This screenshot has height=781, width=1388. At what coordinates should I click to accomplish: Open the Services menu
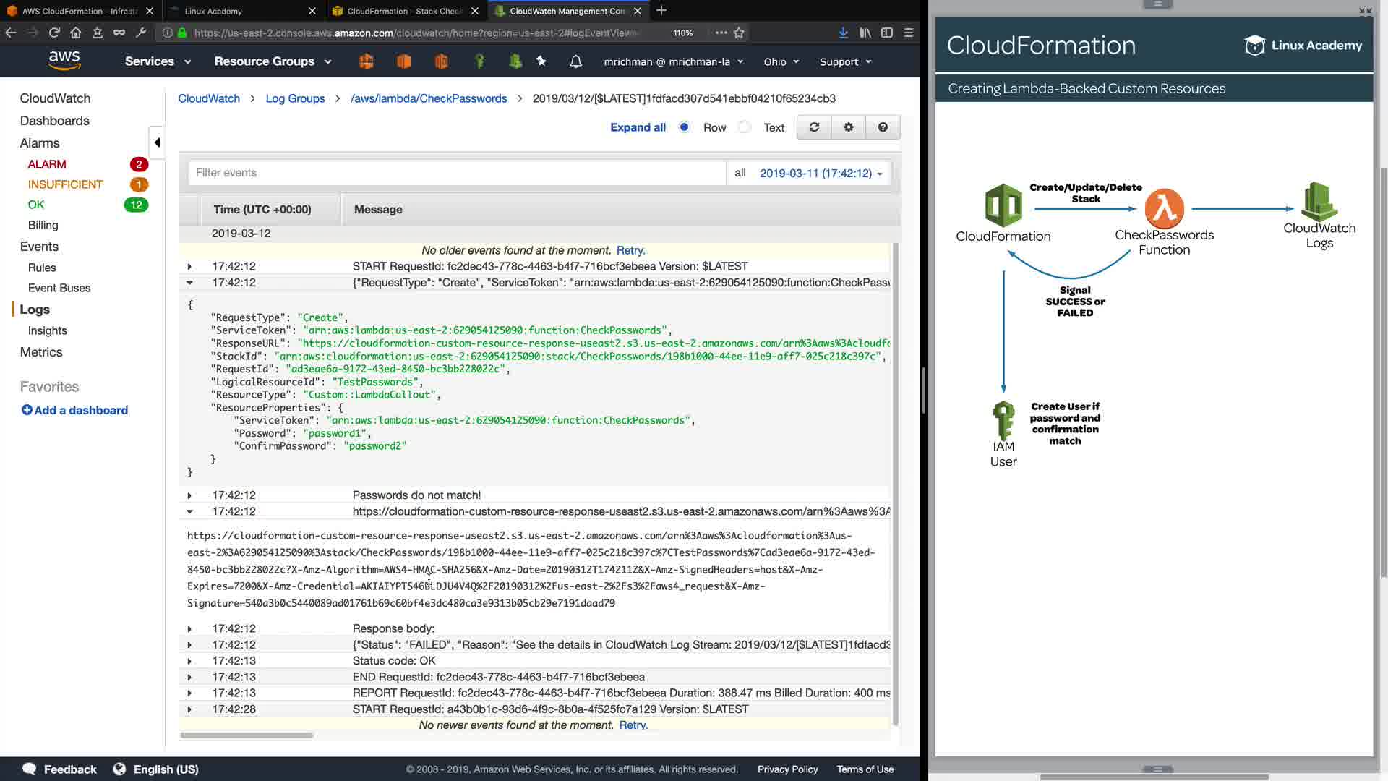[x=158, y=61]
